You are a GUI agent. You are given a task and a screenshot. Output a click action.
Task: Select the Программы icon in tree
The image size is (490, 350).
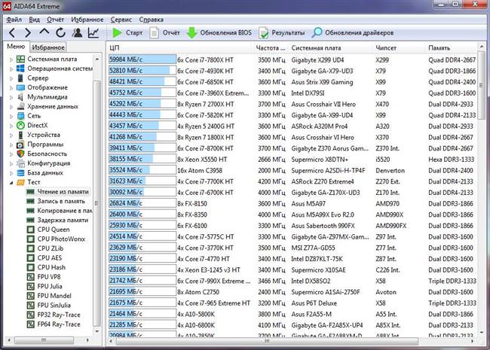point(20,145)
